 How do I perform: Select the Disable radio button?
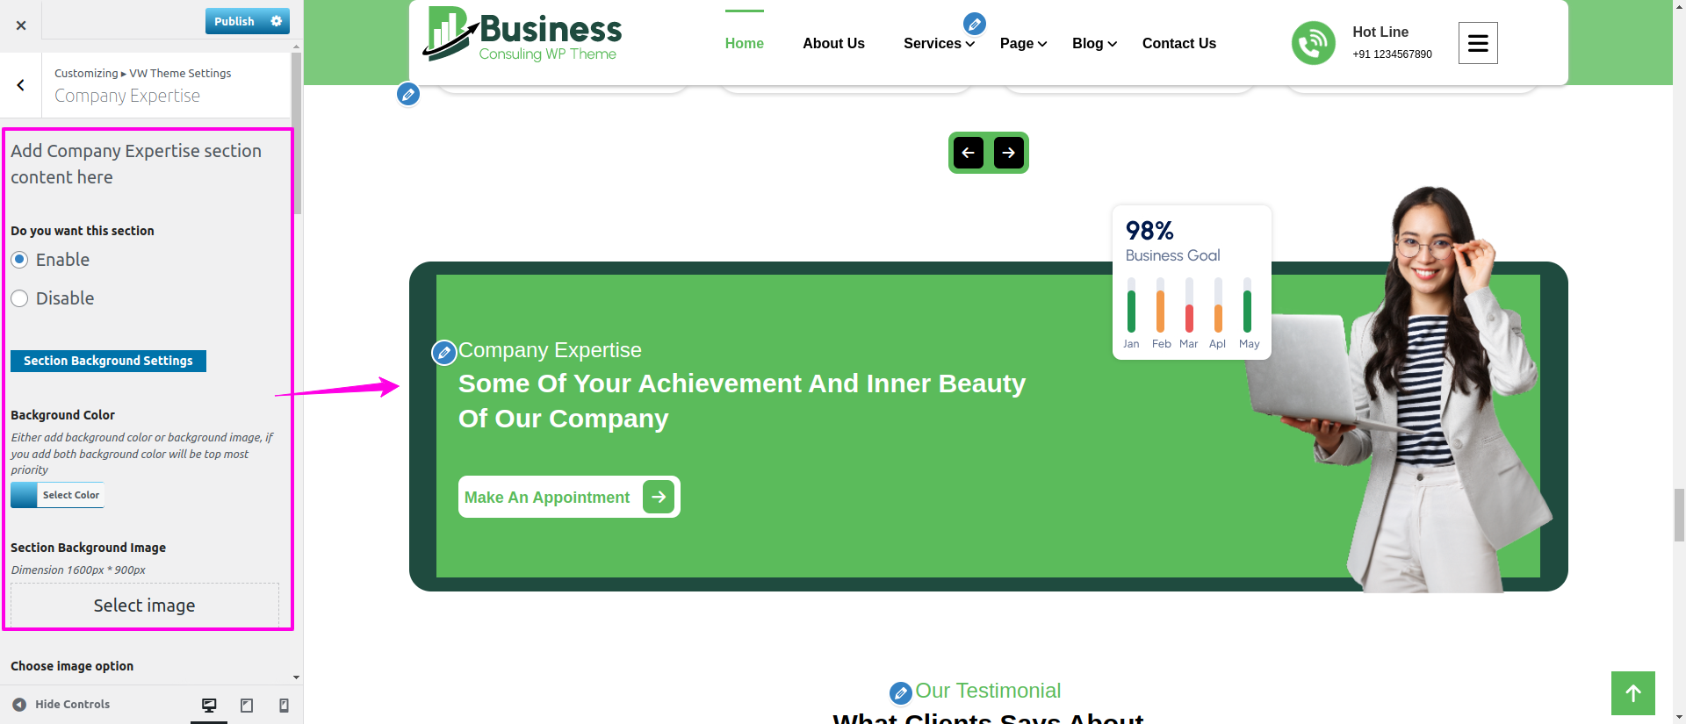19,298
